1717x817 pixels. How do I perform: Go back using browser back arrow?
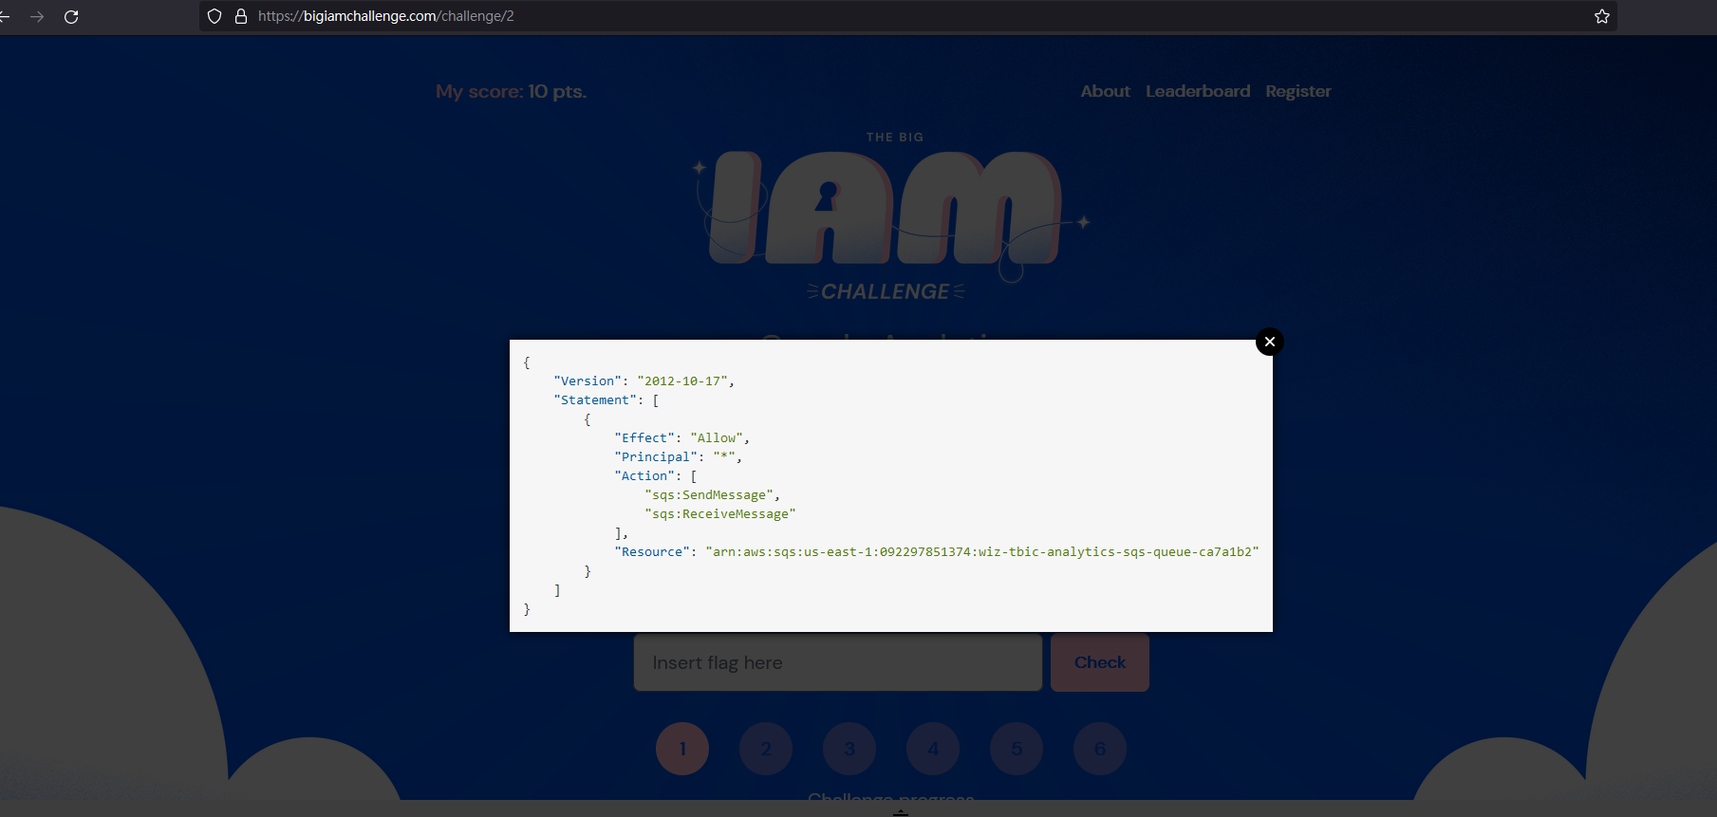click(x=4, y=17)
